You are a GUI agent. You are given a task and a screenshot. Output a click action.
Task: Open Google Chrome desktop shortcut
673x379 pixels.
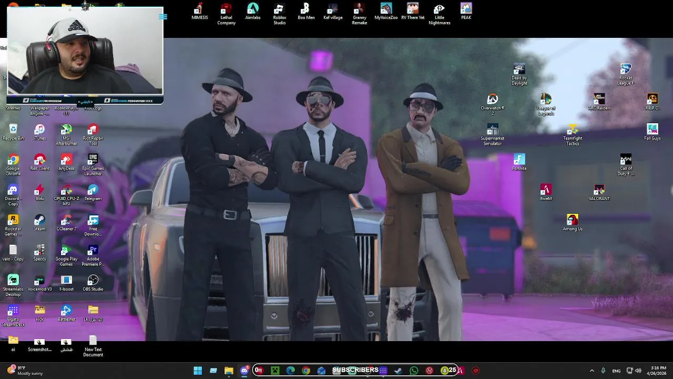point(13,165)
